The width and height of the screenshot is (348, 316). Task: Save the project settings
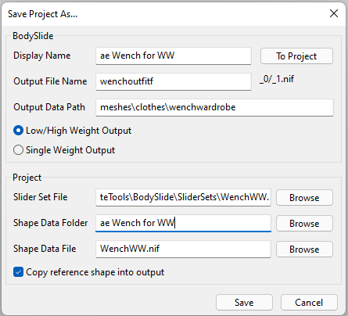(x=244, y=303)
